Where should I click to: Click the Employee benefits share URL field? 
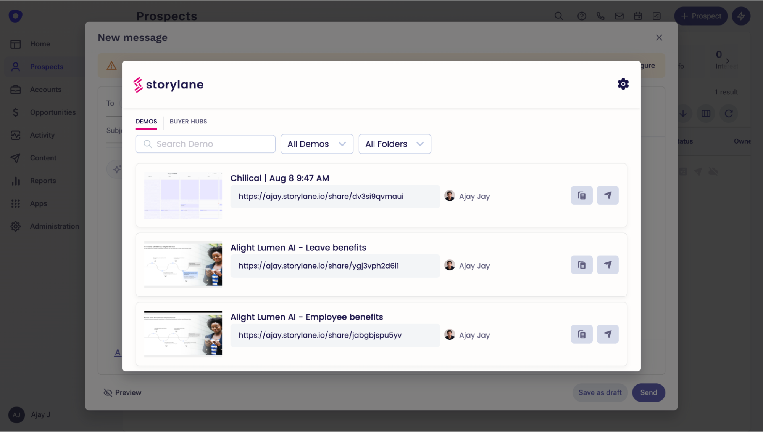tap(334, 335)
